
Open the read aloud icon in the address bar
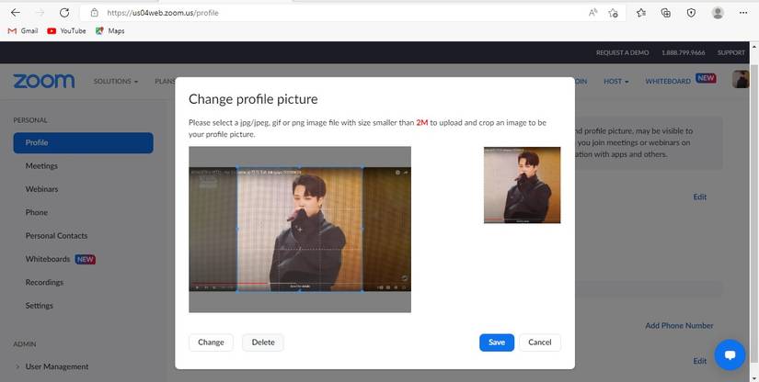pos(593,13)
